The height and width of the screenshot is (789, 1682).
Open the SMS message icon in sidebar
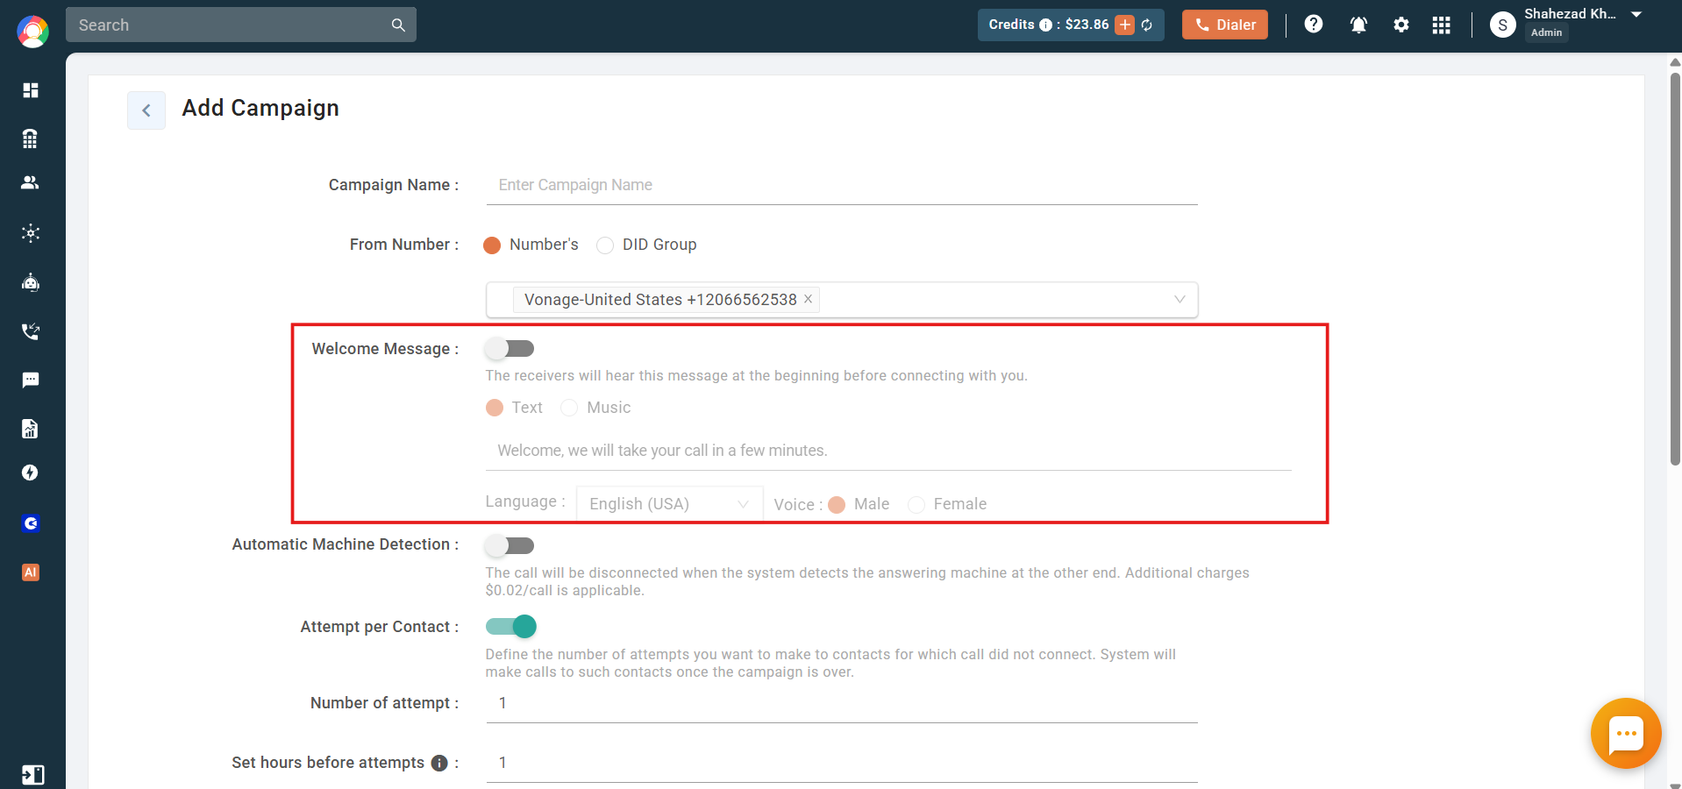click(31, 380)
